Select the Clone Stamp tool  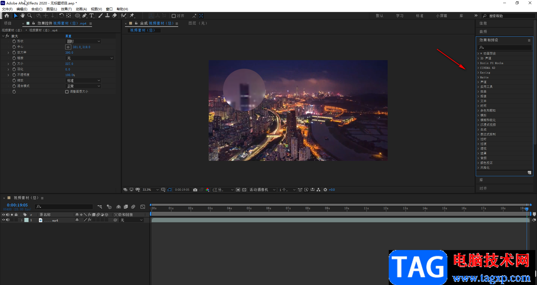coord(107,16)
